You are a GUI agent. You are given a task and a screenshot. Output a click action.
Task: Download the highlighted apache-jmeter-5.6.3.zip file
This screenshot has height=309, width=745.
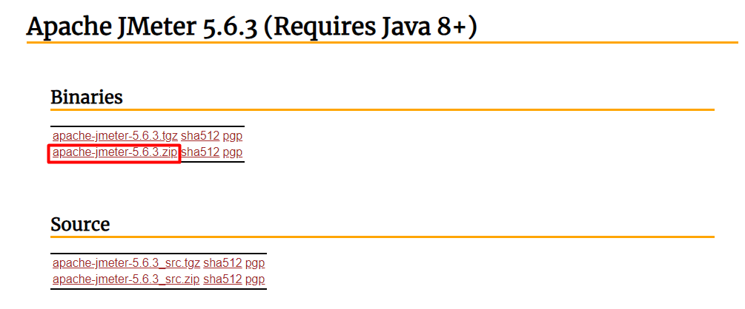click(x=115, y=152)
